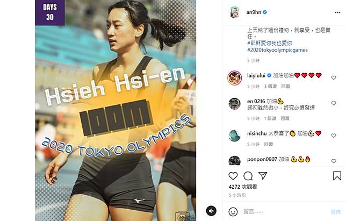View the 3 likes on laiyiului's comment
This screenshot has height=221, width=346.
coord(270,87)
